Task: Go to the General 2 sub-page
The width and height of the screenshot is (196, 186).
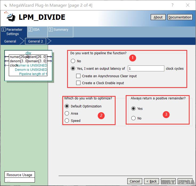Action: coord(35,41)
